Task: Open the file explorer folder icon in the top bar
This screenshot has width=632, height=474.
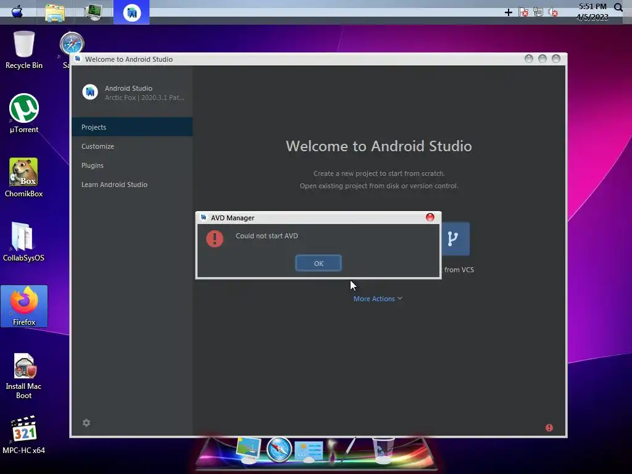Action: click(x=55, y=12)
